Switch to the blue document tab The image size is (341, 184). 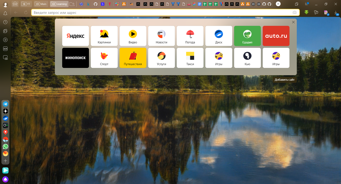pyautogui.click(x=199, y=4)
